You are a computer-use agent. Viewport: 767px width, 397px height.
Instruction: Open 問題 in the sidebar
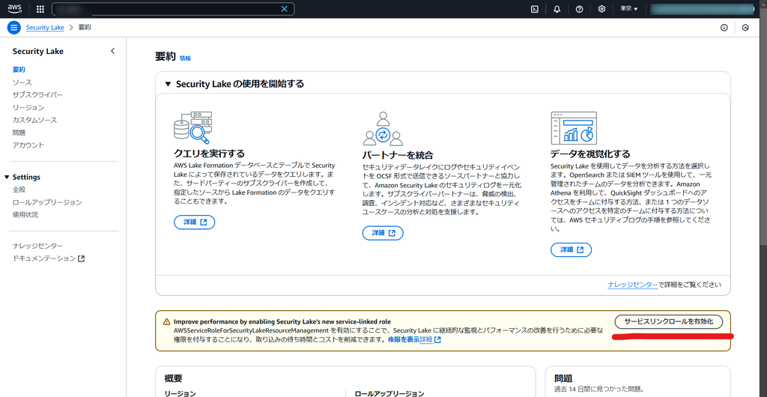[19, 133]
